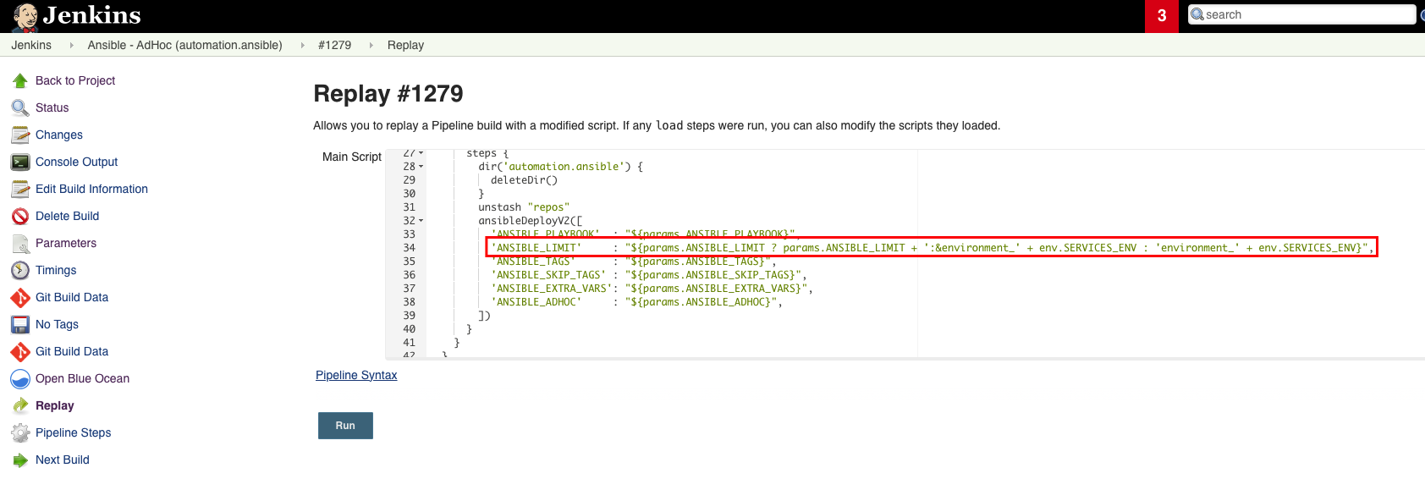Select Timings sidebar entry
Screen dimensions: 1425x479
pyautogui.click(x=56, y=270)
